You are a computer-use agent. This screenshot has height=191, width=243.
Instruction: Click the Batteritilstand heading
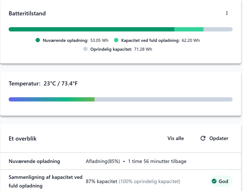27,13
